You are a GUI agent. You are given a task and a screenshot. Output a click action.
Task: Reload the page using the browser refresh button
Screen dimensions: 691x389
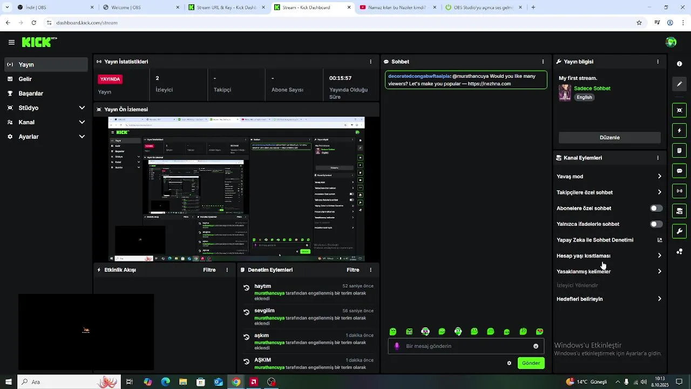[33, 23]
